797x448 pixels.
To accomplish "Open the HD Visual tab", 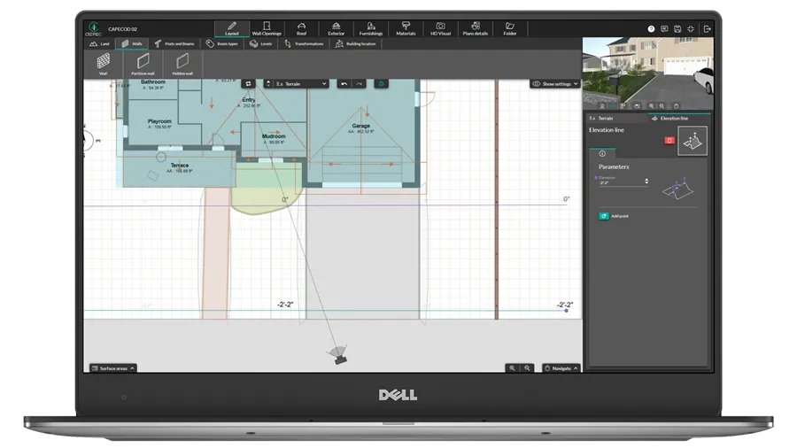I will tap(440, 28).
